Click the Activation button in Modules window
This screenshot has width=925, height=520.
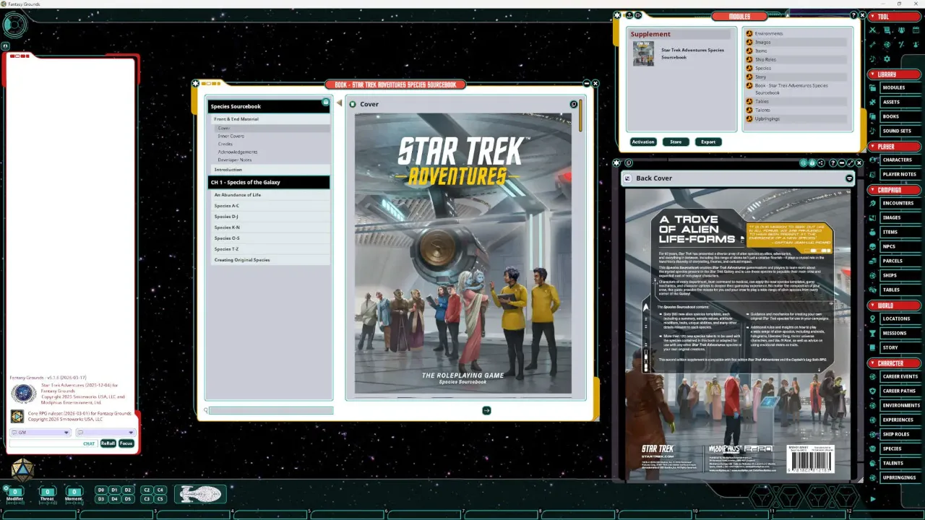click(x=642, y=142)
